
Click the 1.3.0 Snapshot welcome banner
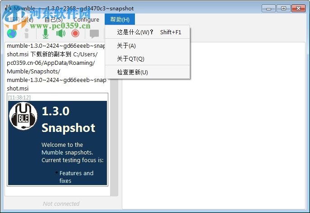point(57,143)
